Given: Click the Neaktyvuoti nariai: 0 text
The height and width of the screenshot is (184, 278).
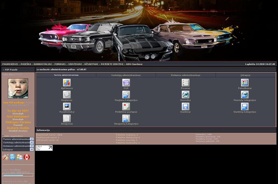Looking at the screenshot, I should click(48, 137).
